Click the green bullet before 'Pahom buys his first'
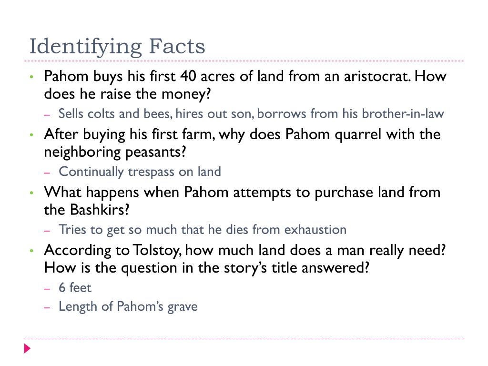488x366 pixels. click(31, 76)
